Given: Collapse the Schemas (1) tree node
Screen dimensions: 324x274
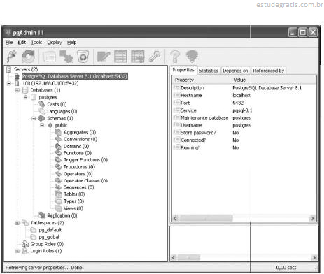Looking at the screenshot, I should point(34,118).
